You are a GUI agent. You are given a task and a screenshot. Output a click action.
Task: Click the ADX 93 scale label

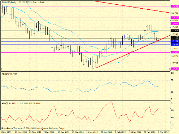[172, 103]
